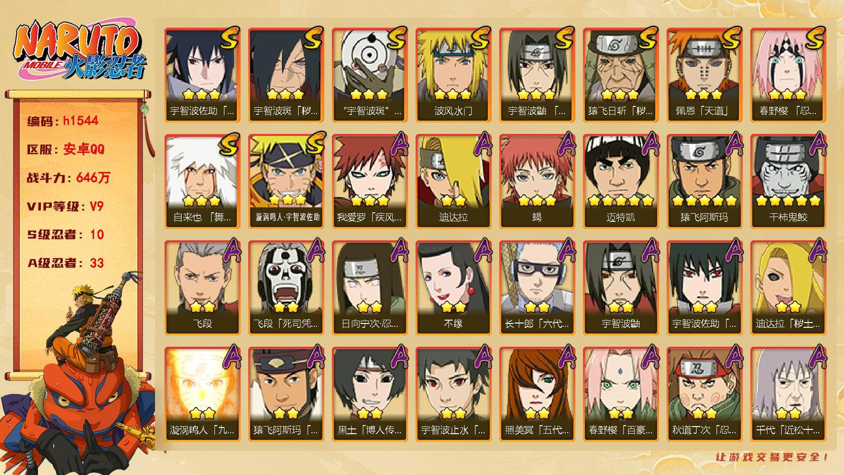Select the 不缘 character portrait
The width and height of the screenshot is (844, 475).
click(x=453, y=287)
